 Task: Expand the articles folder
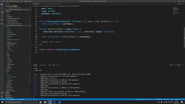coord(8,15)
